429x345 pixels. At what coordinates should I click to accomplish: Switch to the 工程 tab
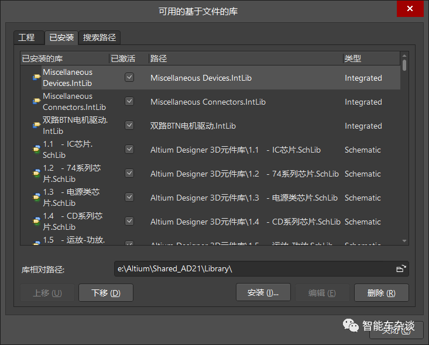coord(29,37)
